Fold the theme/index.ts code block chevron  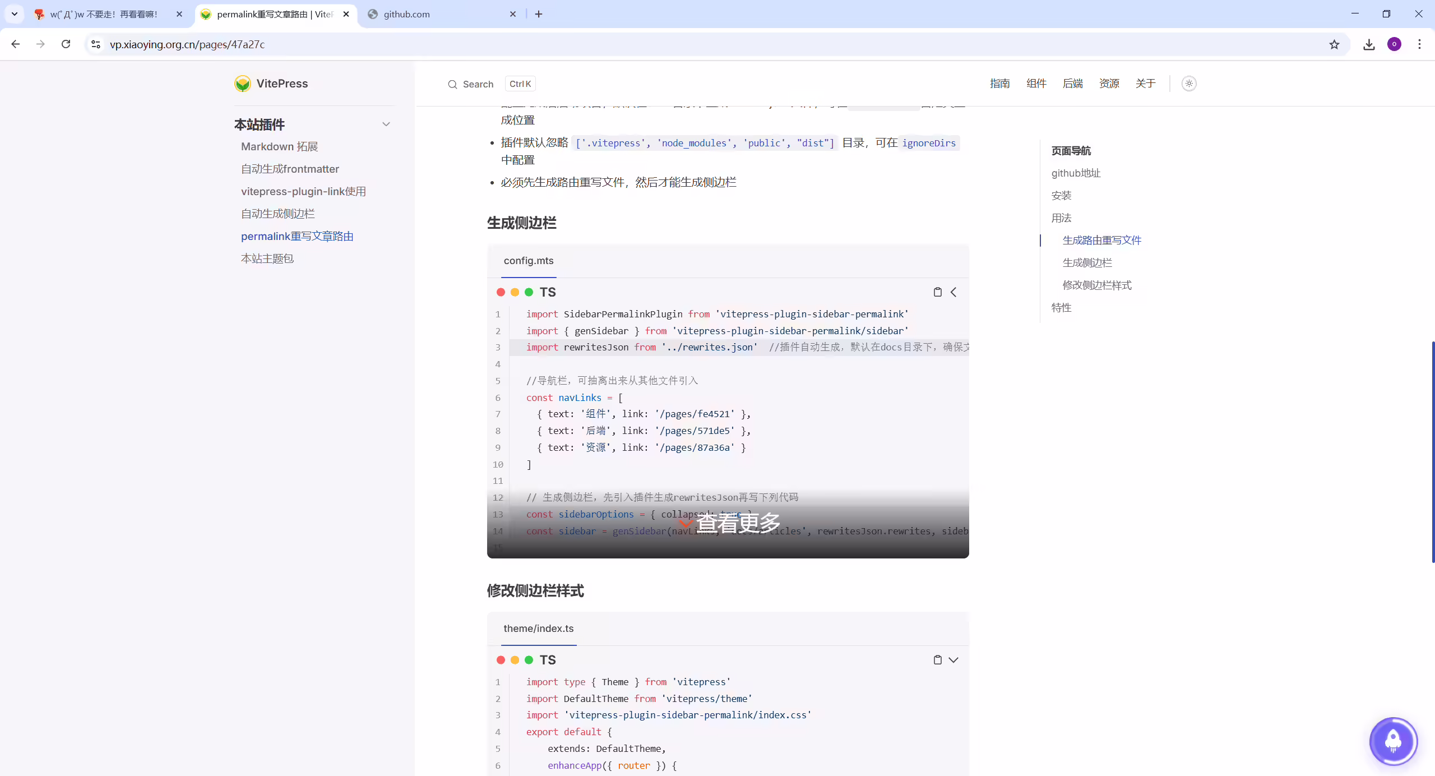[953, 660]
